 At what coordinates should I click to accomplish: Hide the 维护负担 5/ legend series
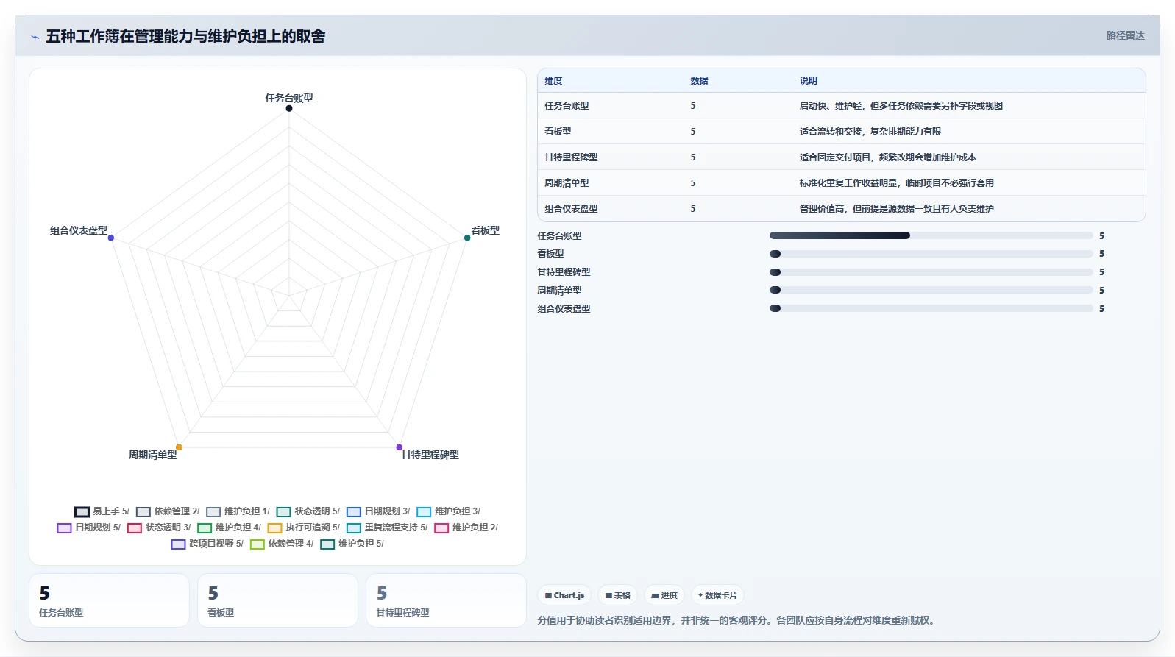(x=352, y=544)
